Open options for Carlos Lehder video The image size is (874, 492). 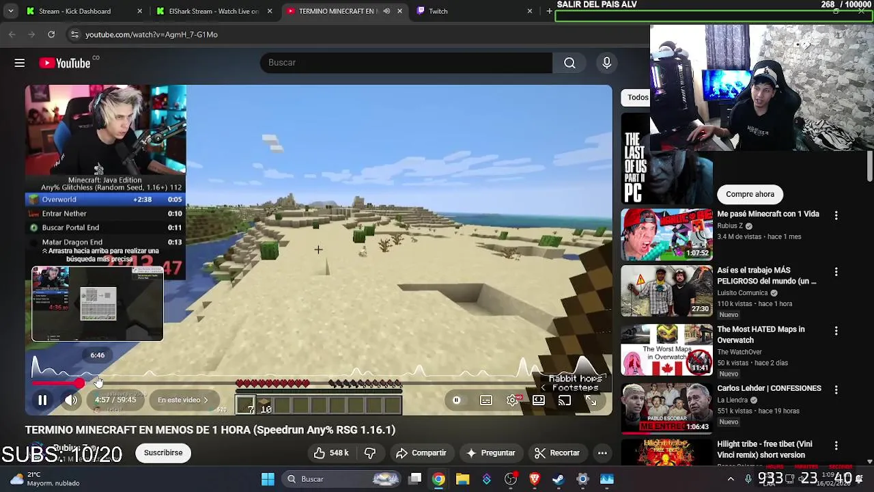(836, 389)
